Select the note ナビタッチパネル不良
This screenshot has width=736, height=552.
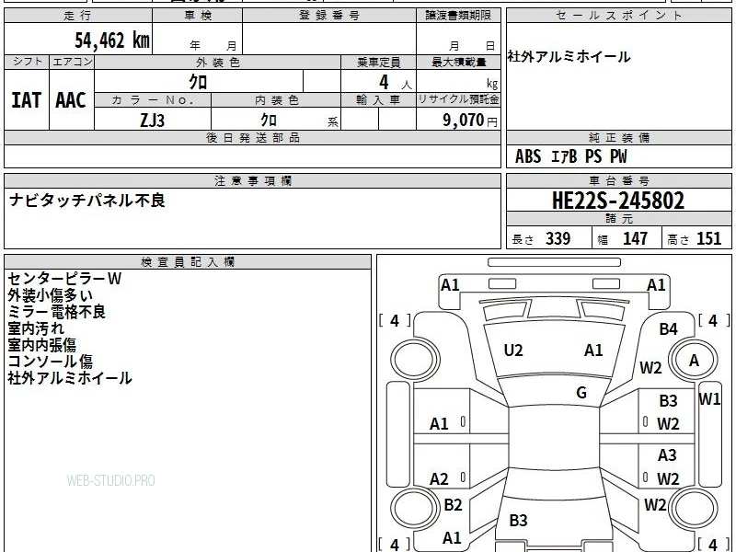tap(87, 201)
